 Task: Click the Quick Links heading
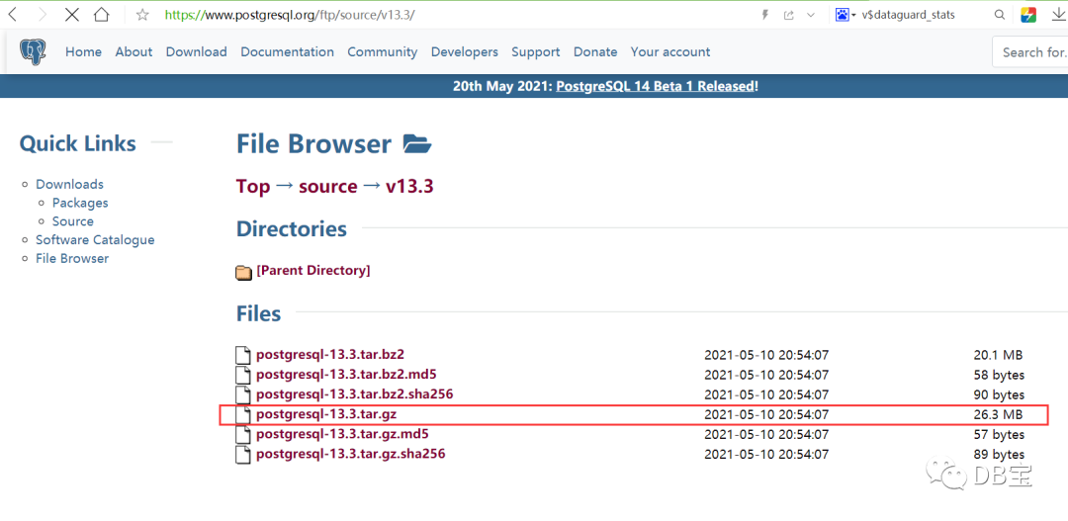(78, 143)
